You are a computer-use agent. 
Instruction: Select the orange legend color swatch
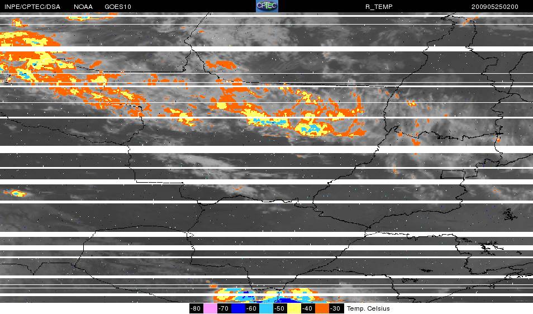coord(322,308)
